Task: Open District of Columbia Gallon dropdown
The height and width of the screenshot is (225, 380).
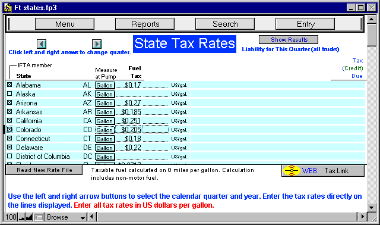Action: 104,157
